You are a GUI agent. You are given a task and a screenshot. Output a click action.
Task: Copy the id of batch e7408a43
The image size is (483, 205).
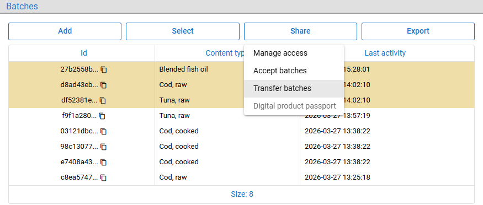pyautogui.click(x=104, y=162)
